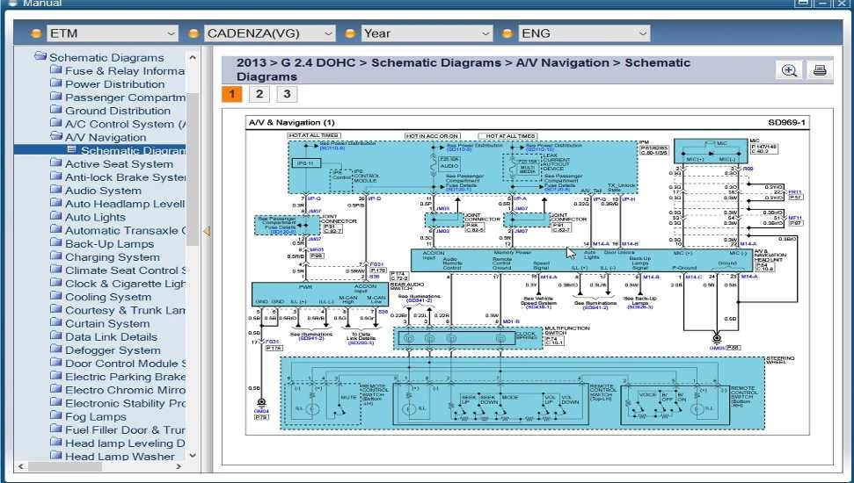Image resolution: width=854 pixels, height=483 pixels.
Task: Collapse the left navigation panel with the arrow
Action: (x=207, y=231)
